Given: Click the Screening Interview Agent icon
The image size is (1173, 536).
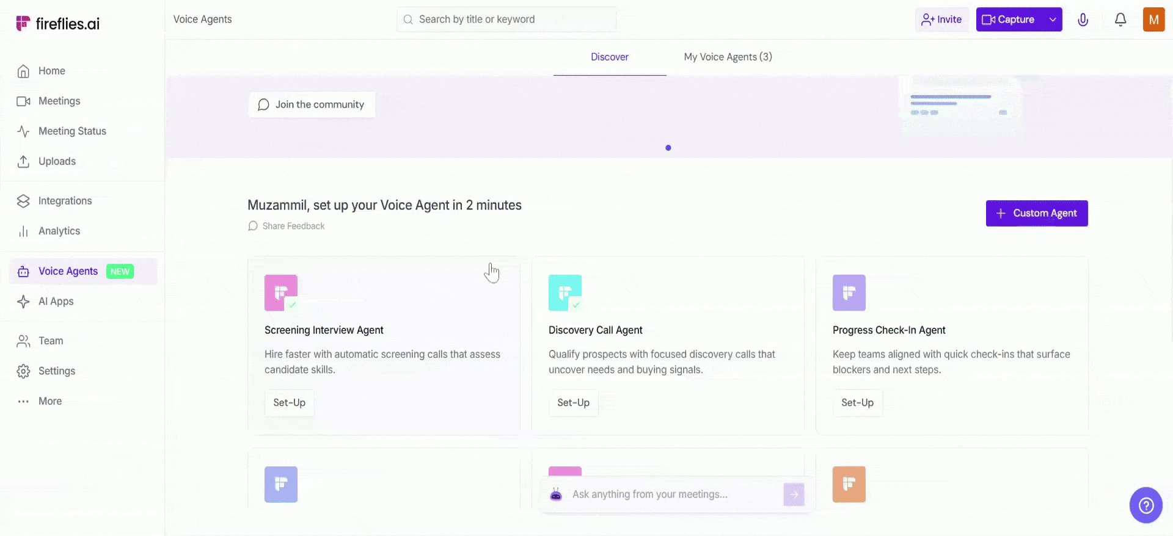Looking at the screenshot, I should [x=281, y=293].
